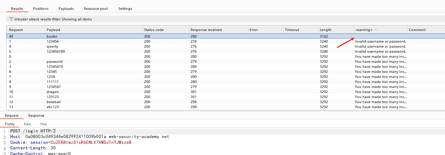Click the filter funnel icon
The height and width of the screenshot is (155, 445).
click(11, 19)
